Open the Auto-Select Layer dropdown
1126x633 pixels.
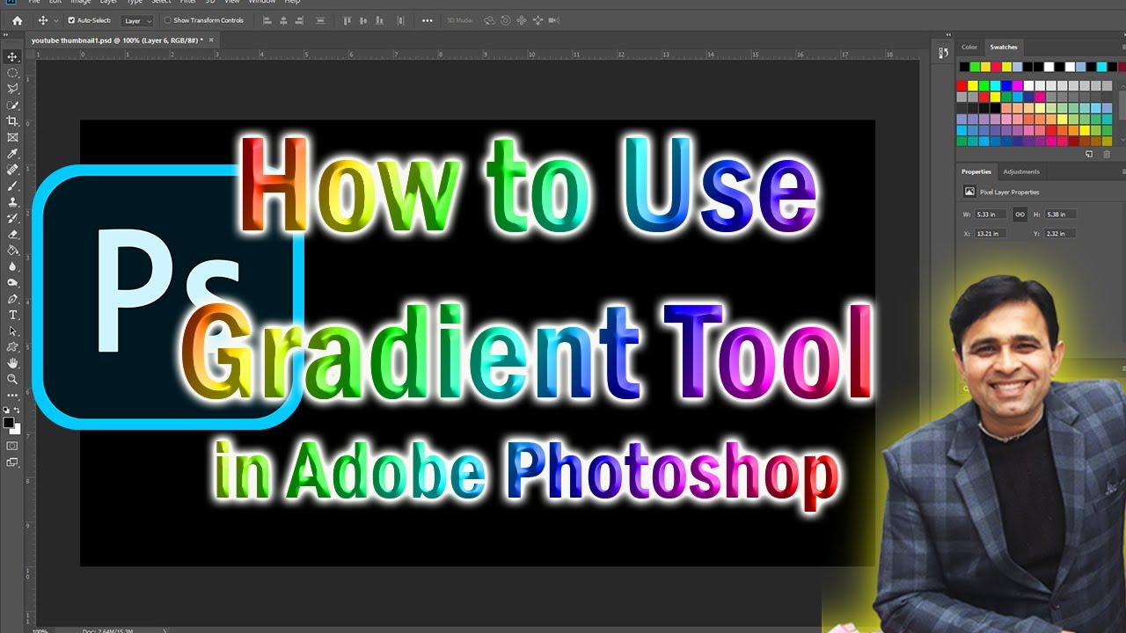136,20
